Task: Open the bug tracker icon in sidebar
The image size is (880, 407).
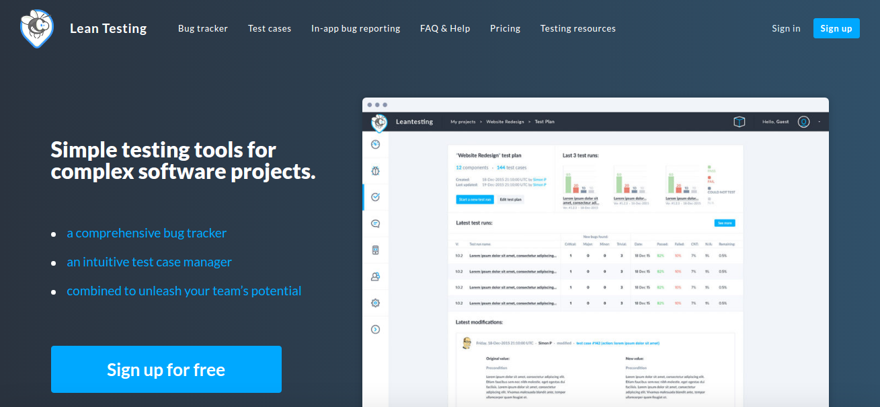Action: click(x=375, y=170)
